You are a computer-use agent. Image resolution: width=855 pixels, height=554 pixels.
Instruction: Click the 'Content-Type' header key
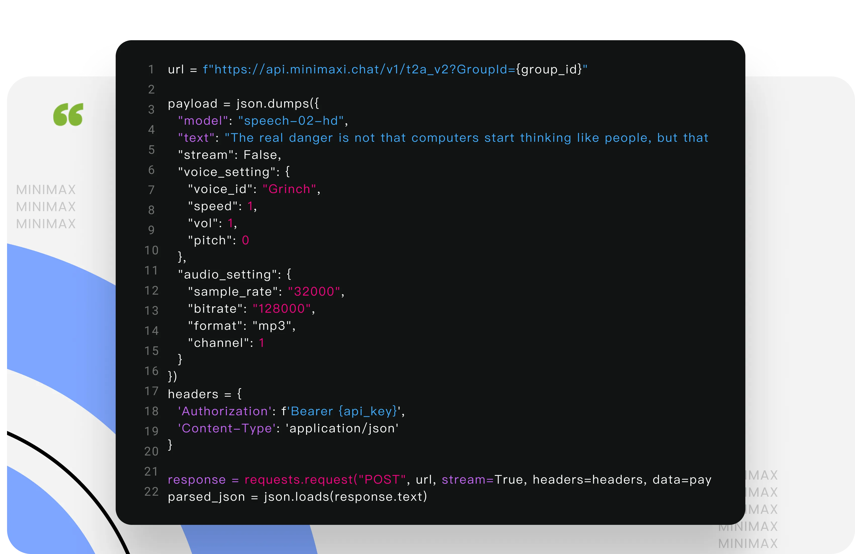click(x=227, y=428)
